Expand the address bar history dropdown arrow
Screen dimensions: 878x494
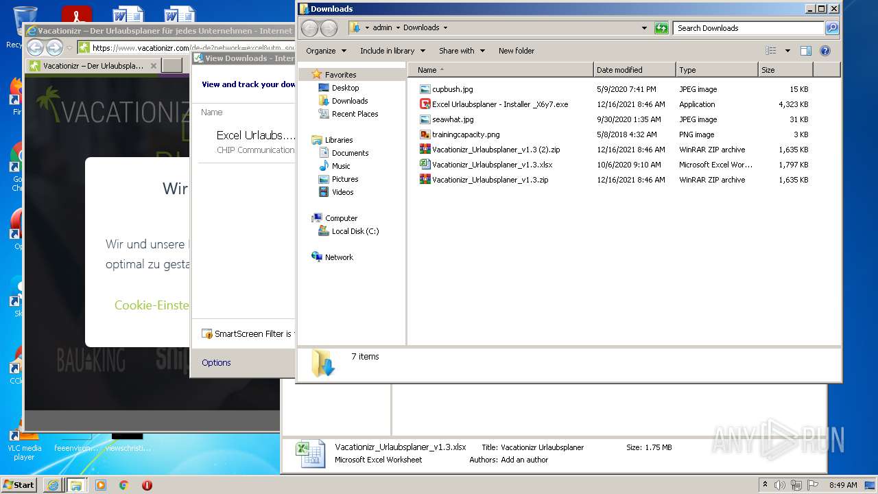[x=644, y=28]
